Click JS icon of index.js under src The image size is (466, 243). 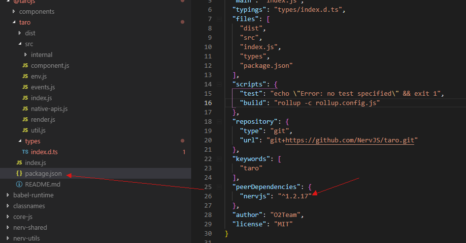click(25, 98)
